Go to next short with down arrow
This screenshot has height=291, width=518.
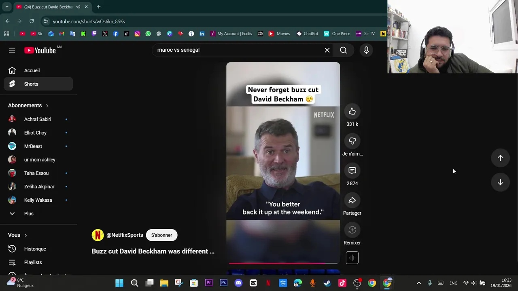[x=500, y=182]
